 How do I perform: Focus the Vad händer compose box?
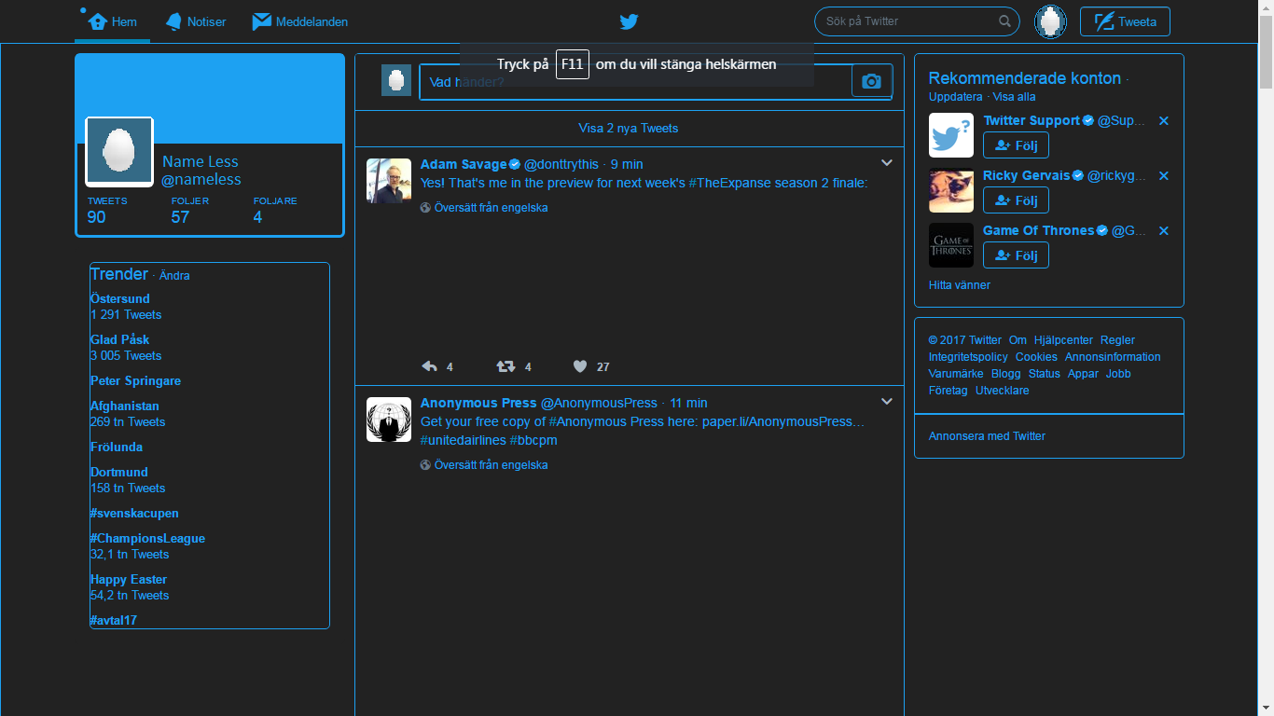point(635,82)
